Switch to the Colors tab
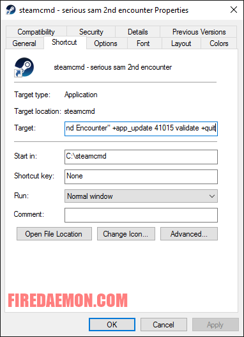The width and height of the screenshot is (244, 337). point(218,43)
